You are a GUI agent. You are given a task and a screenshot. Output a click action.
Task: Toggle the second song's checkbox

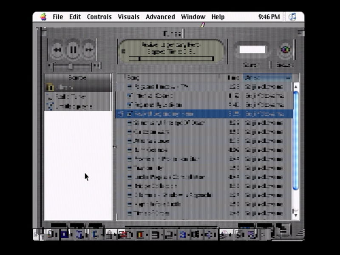tap(130, 96)
